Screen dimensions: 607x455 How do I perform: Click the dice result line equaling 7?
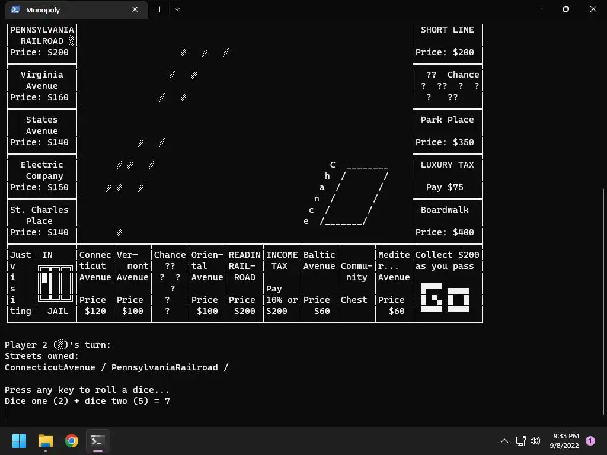click(x=88, y=401)
